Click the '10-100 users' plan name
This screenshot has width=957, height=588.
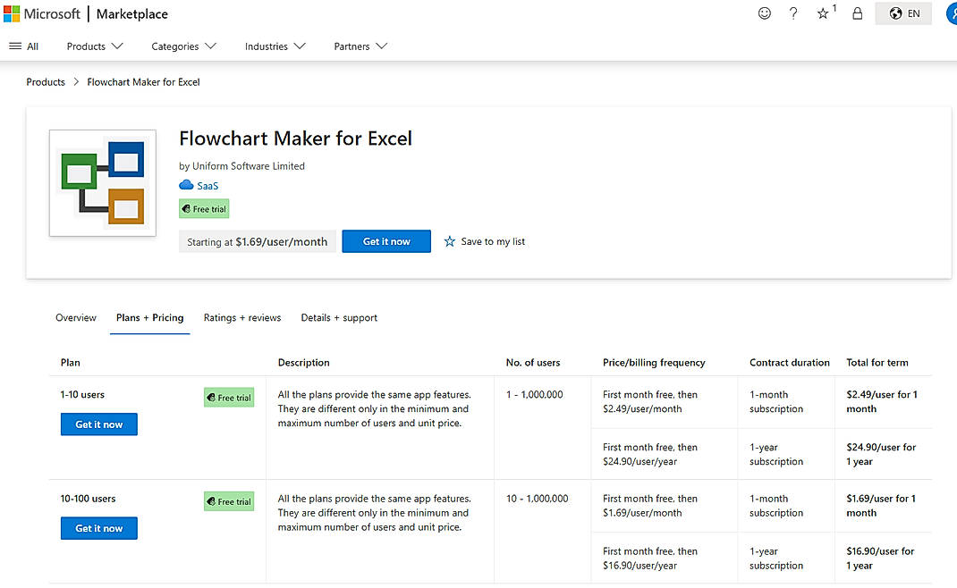coord(88,499)
